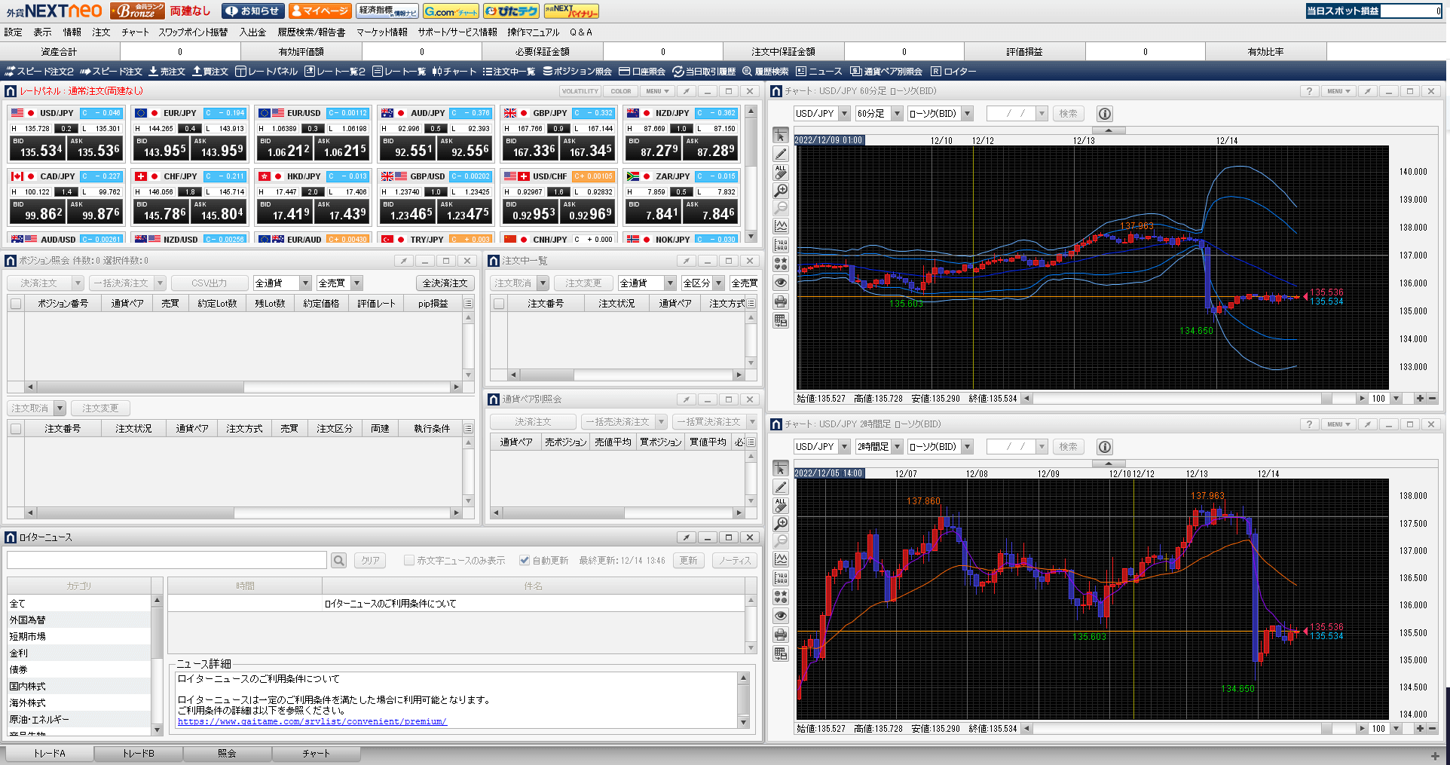Switch to the 照会 tab
The height and width of the screenshot is (765, 1450).
pos(227,754)
